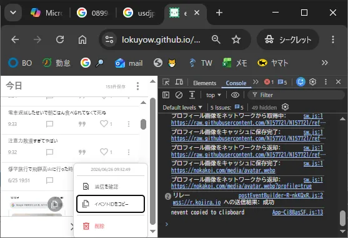This screenshot has width=348, height=238.
Task: Toggle the console sidebar
Action: click(x=166, y=95)
